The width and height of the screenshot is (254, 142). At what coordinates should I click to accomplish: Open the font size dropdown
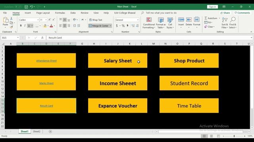point(46,20)
